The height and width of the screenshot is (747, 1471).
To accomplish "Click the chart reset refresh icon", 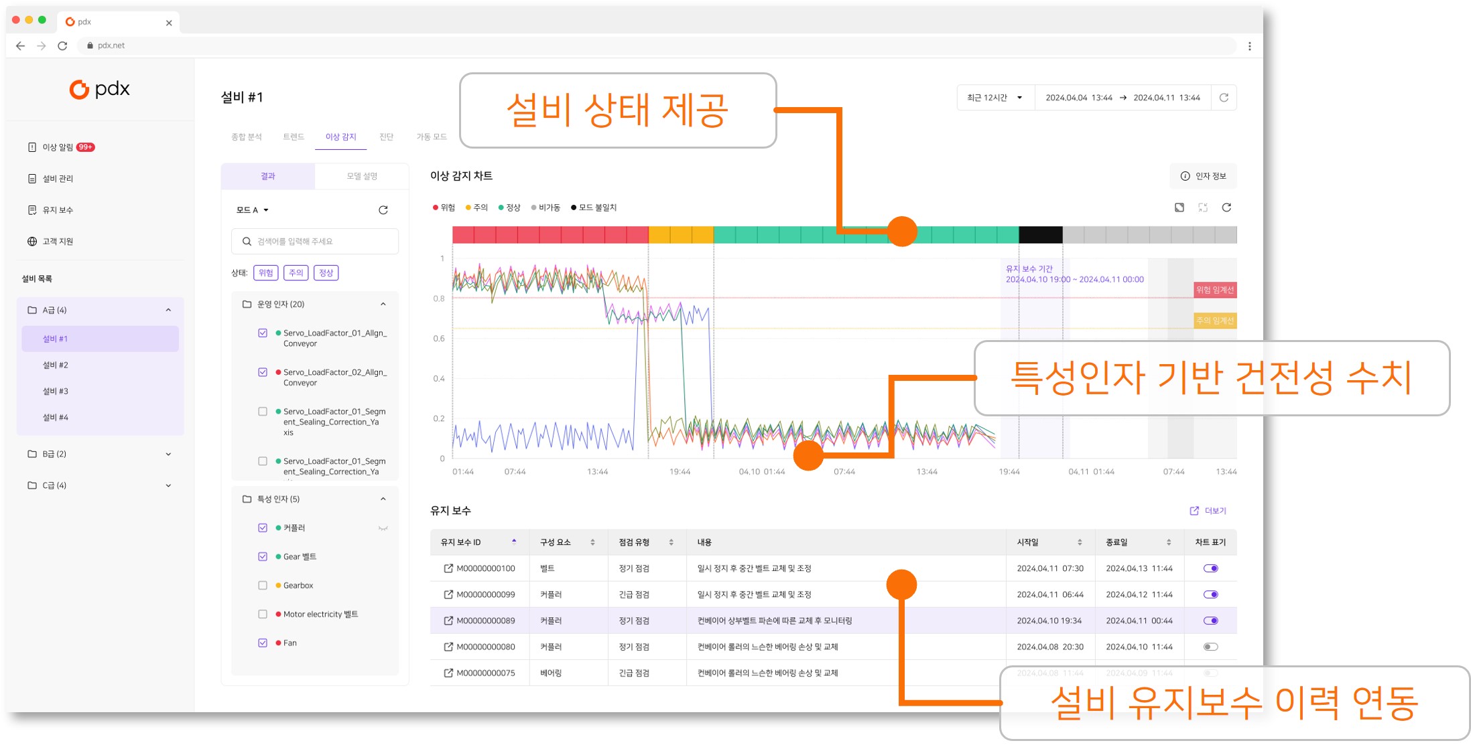I will (x=1226, y=207).
